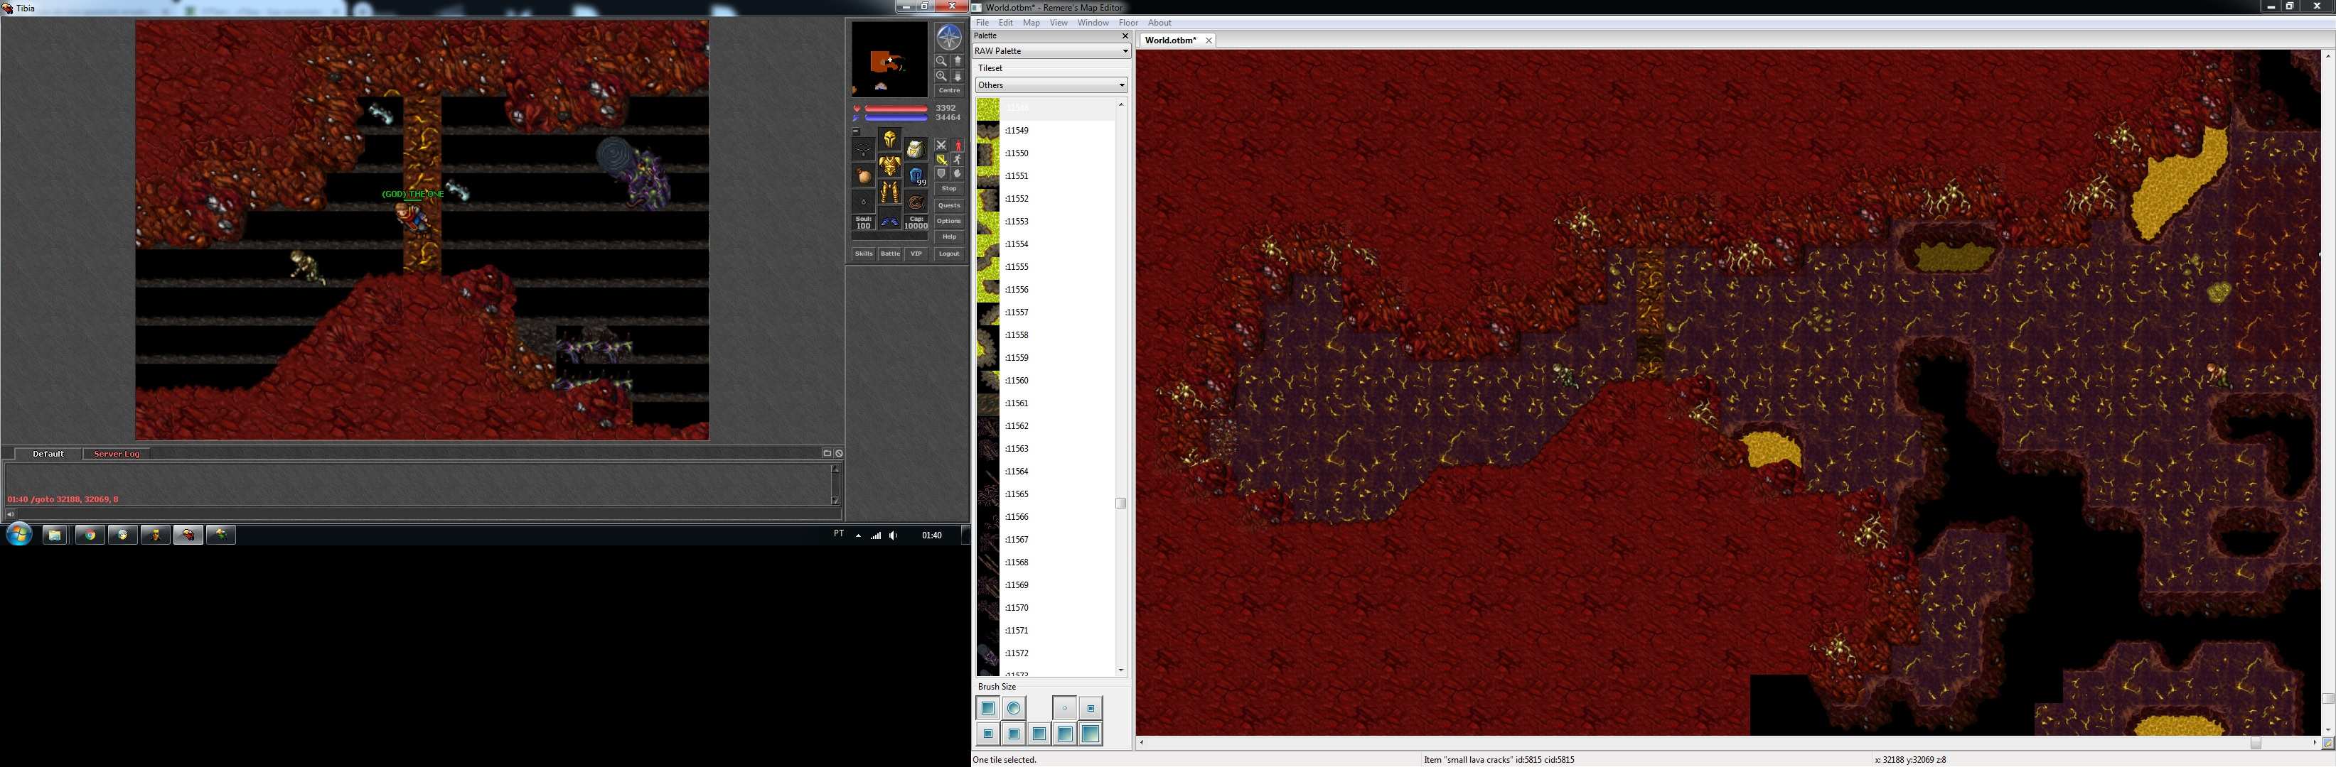Viewport: 2336px width, 767px height.
Task: Click the Tibia chat input field
Action: point(428,513)
